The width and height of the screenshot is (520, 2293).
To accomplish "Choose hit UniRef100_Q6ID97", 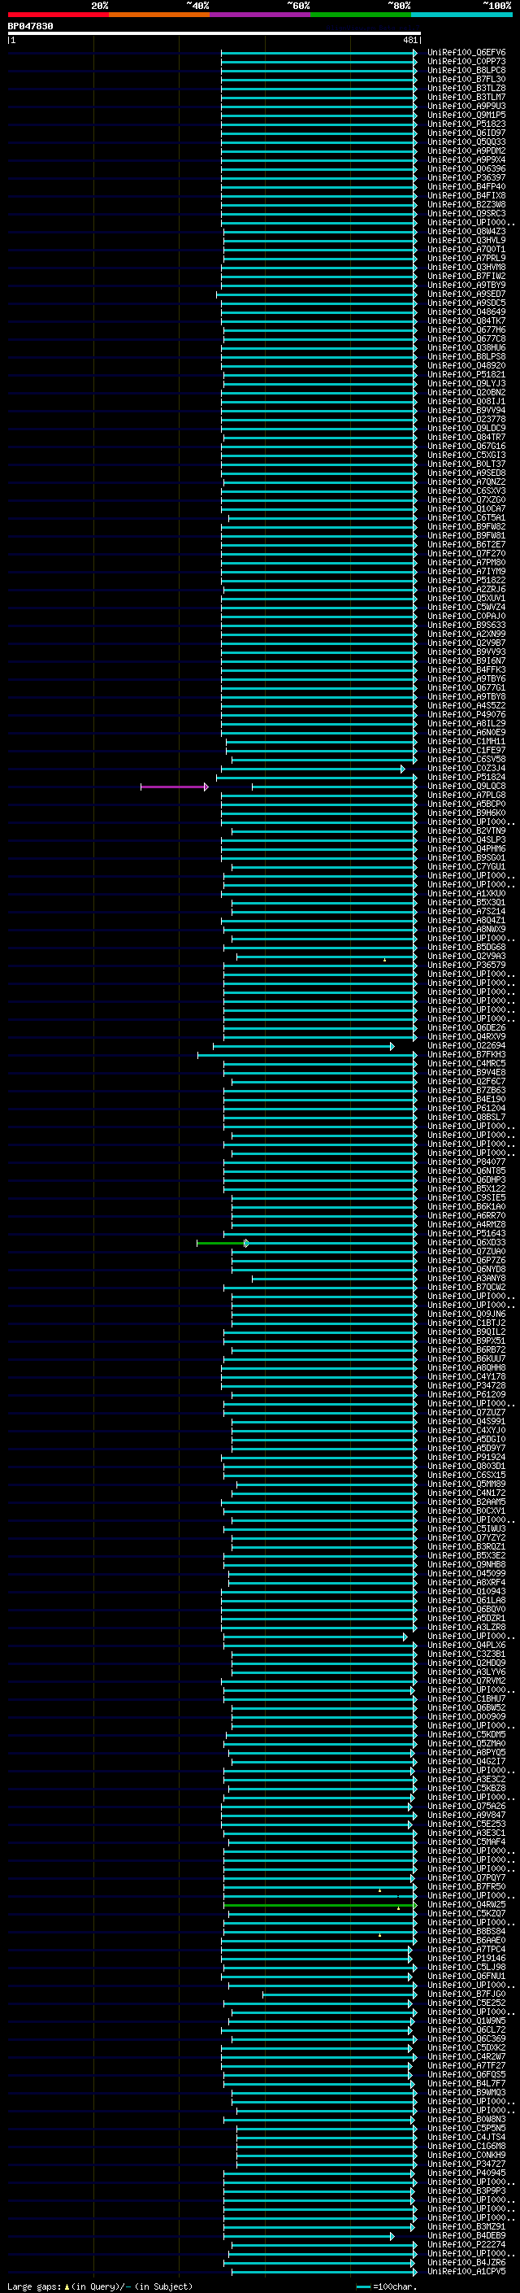I will click(x=466, y=133).
